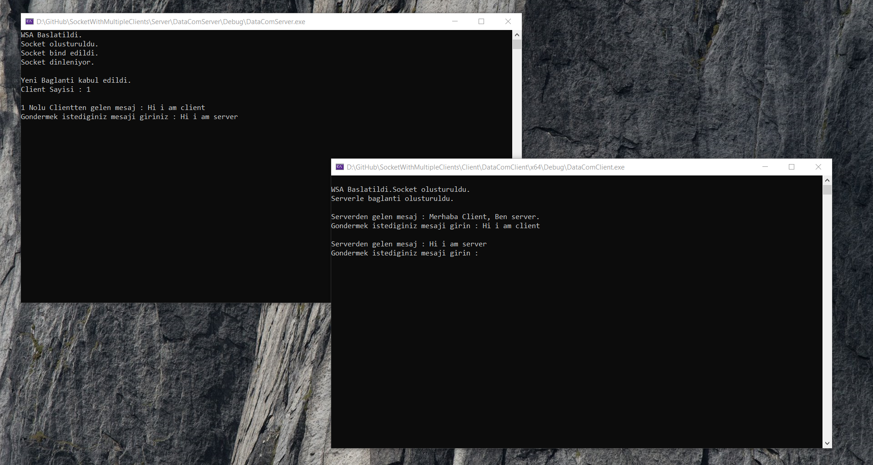Click the DataComServer console app icon

[30, 21]
